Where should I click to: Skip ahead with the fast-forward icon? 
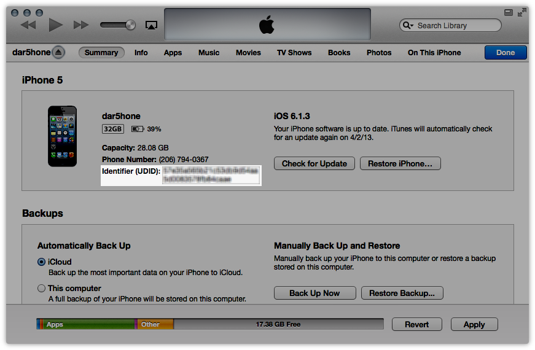[81, 25]
